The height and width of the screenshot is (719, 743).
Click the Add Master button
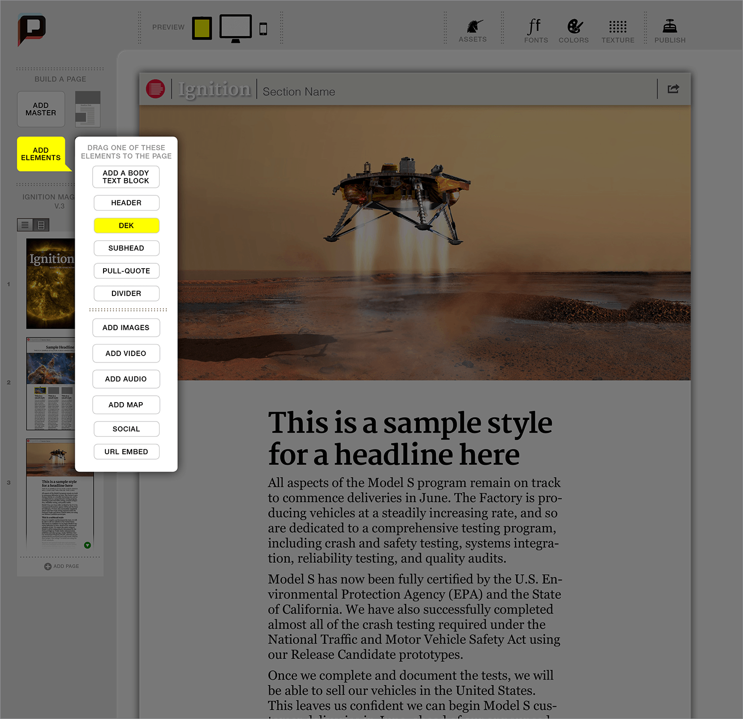click(41, 109)
